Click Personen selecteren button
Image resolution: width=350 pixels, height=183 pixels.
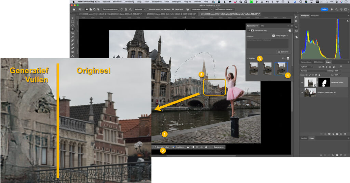tap(110, 9)
